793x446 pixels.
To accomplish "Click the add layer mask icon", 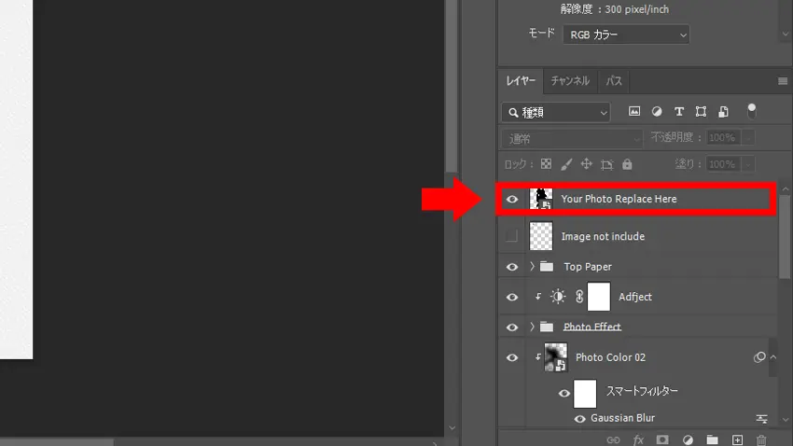I will pyautogui.click(x=662, y=439).
